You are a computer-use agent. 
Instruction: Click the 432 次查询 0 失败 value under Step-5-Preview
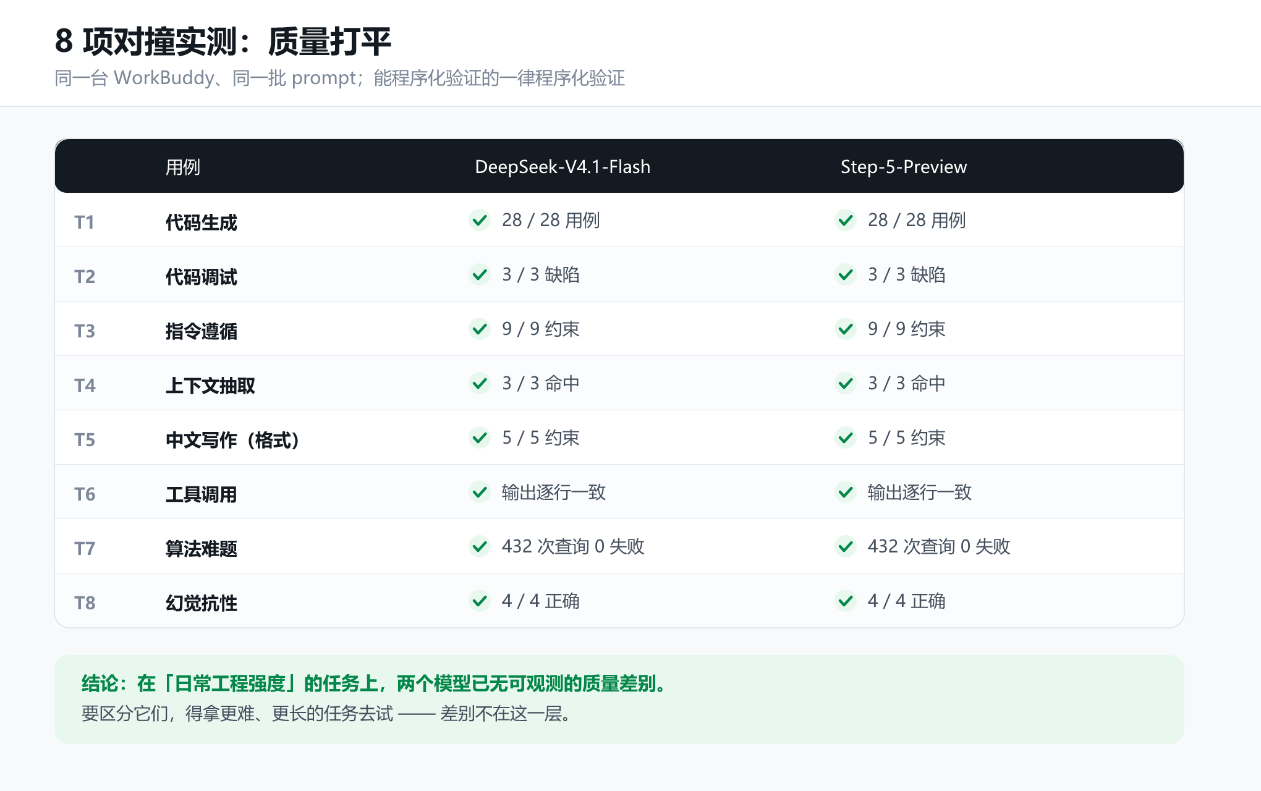tap(938, 546)
